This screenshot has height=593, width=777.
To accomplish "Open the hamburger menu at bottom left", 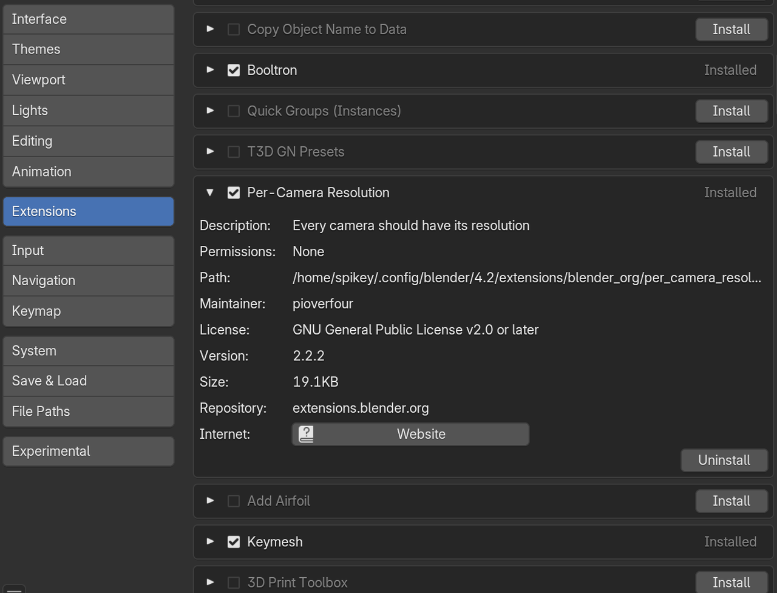I will tap(14, 589).
